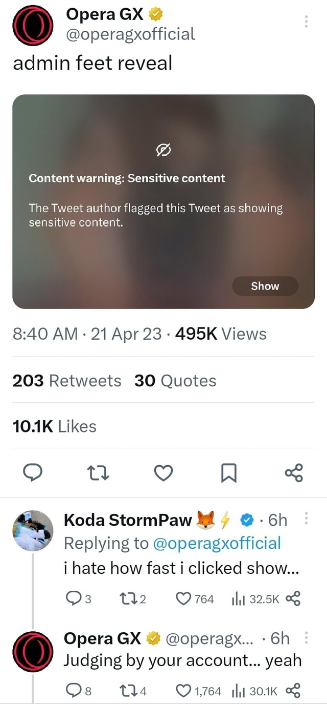327x704 pixels.
Task: Click the 495K Views count
Action: click(220, 334)
